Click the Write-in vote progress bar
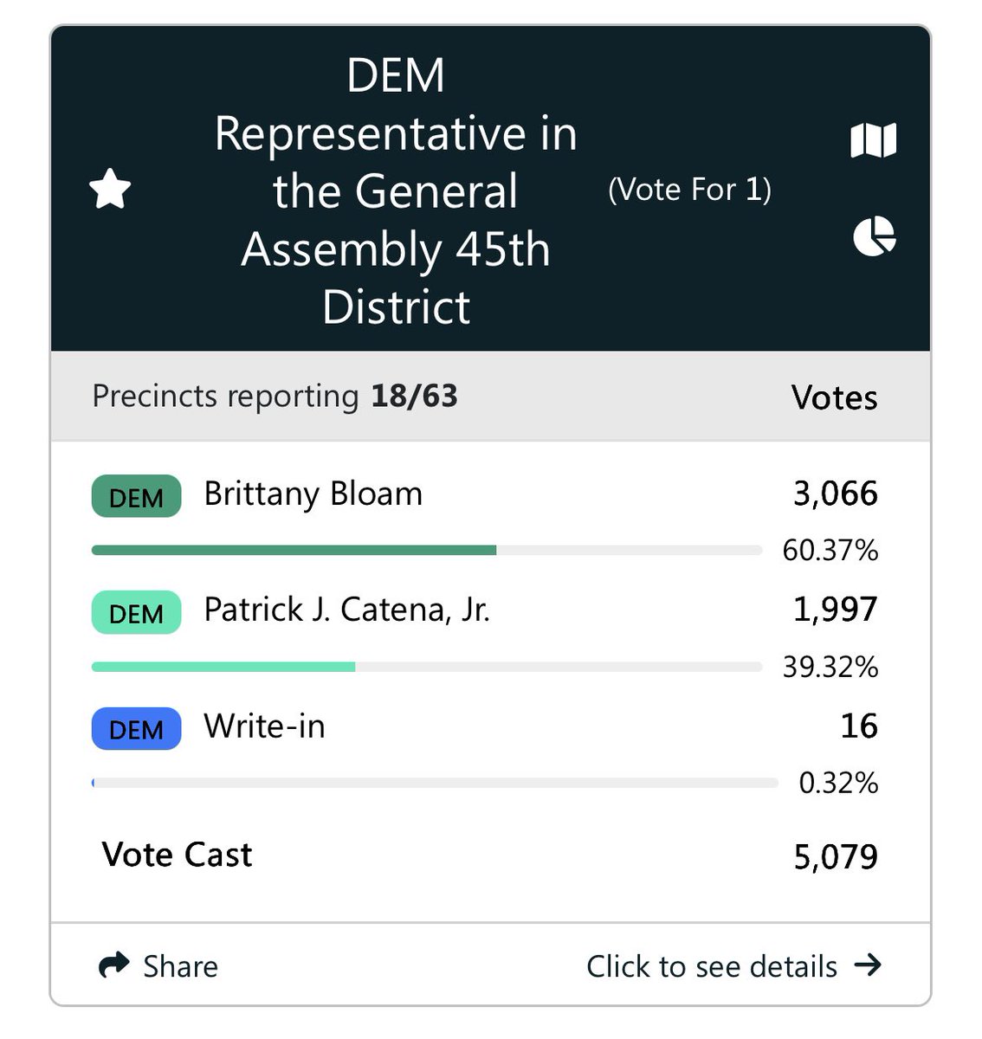Screen dimensions: 982x1039 (434, 783)
